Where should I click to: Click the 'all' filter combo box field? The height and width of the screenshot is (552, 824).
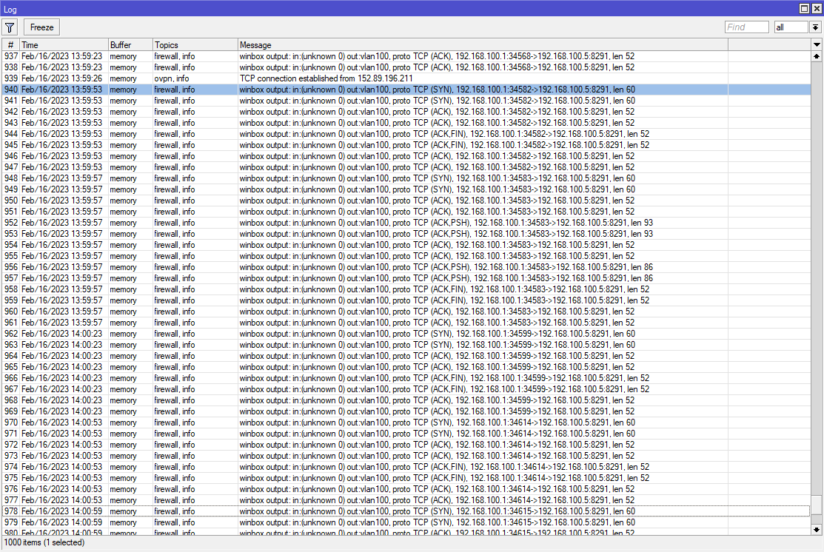(791, 27)
